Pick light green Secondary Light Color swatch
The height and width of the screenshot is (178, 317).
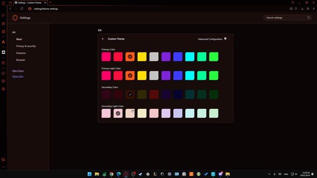213,113
